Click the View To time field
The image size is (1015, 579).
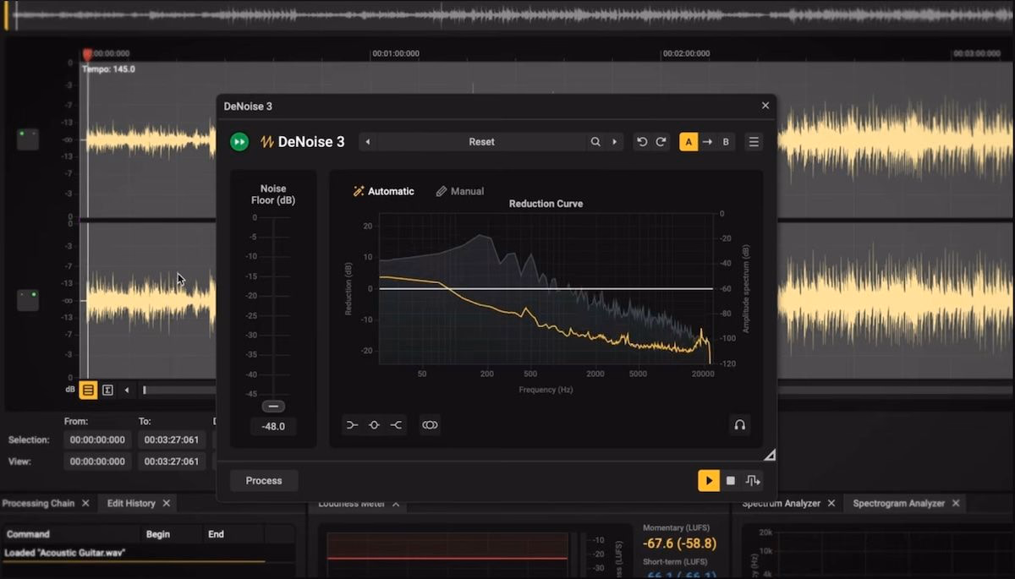172,462
